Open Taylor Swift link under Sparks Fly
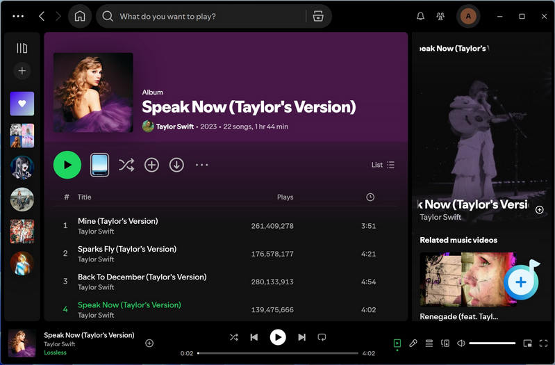555x365 pixels. coord(96,259)
